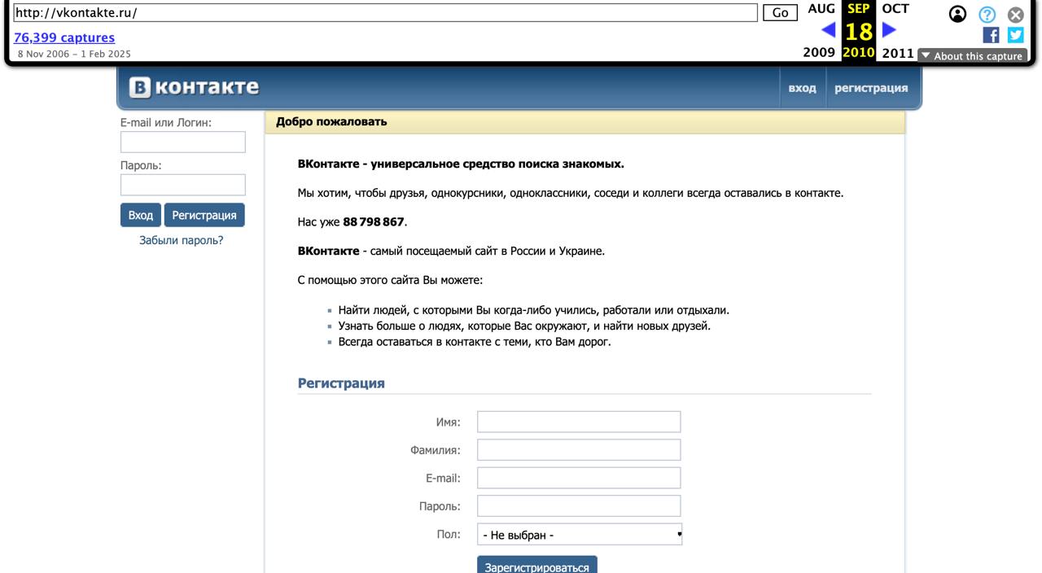Select year 2011 in Wayback timeline
Viewport: 1042px width, 573px height.
[898, 53]
